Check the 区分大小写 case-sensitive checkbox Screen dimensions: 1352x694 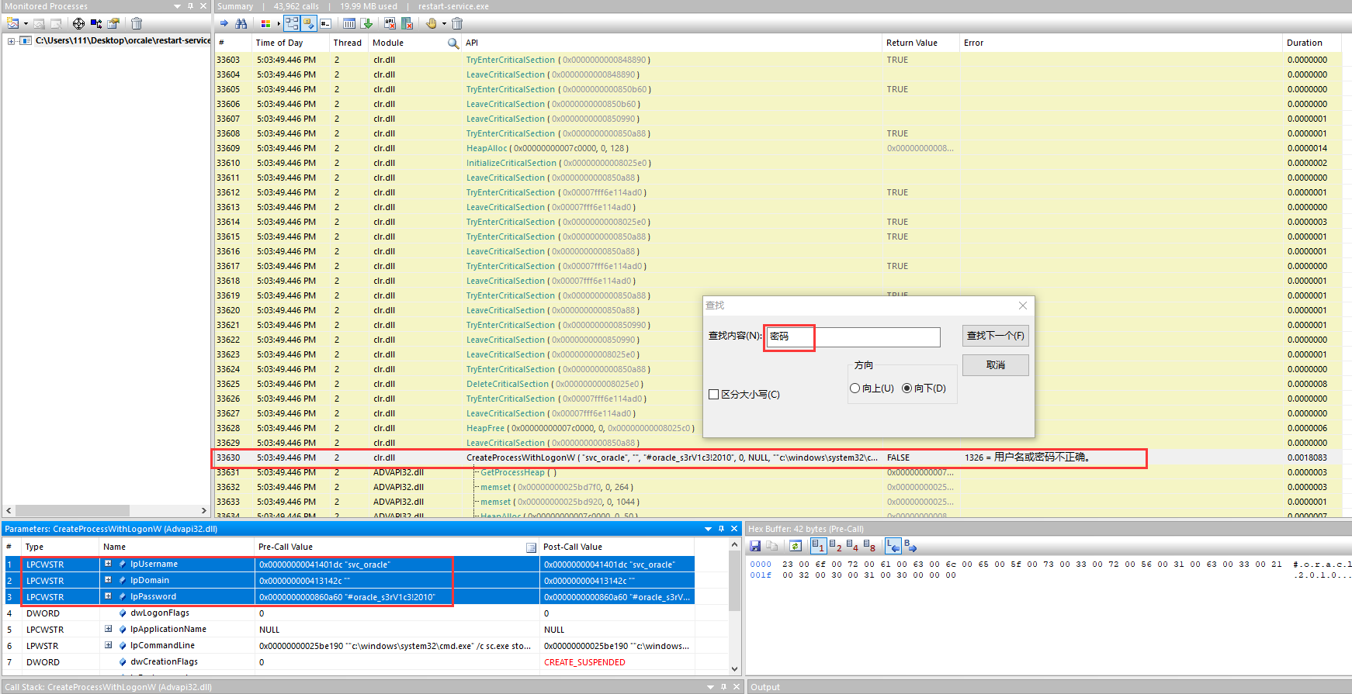click(x=713, y=395)
